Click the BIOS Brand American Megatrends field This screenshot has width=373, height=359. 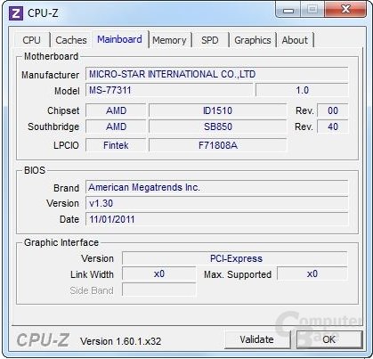[216, 187]
